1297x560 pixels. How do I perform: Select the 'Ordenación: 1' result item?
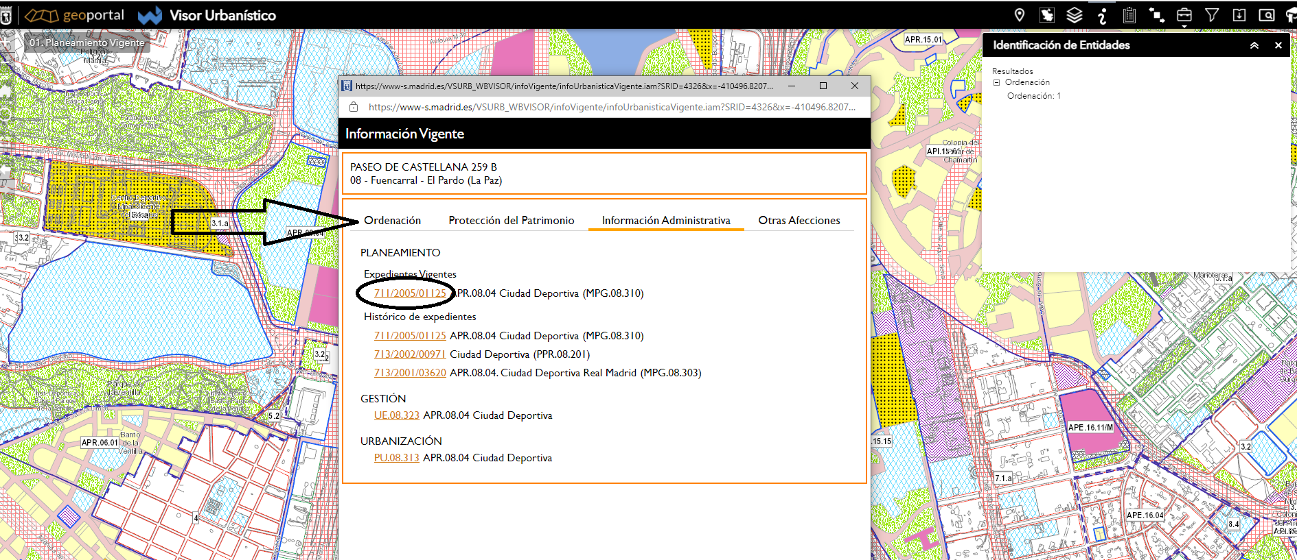(x=1033, y=96)
